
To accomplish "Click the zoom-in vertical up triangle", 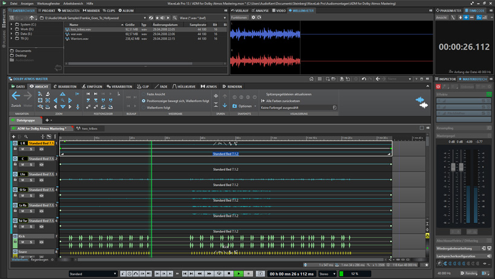I will tap(63, 94).
